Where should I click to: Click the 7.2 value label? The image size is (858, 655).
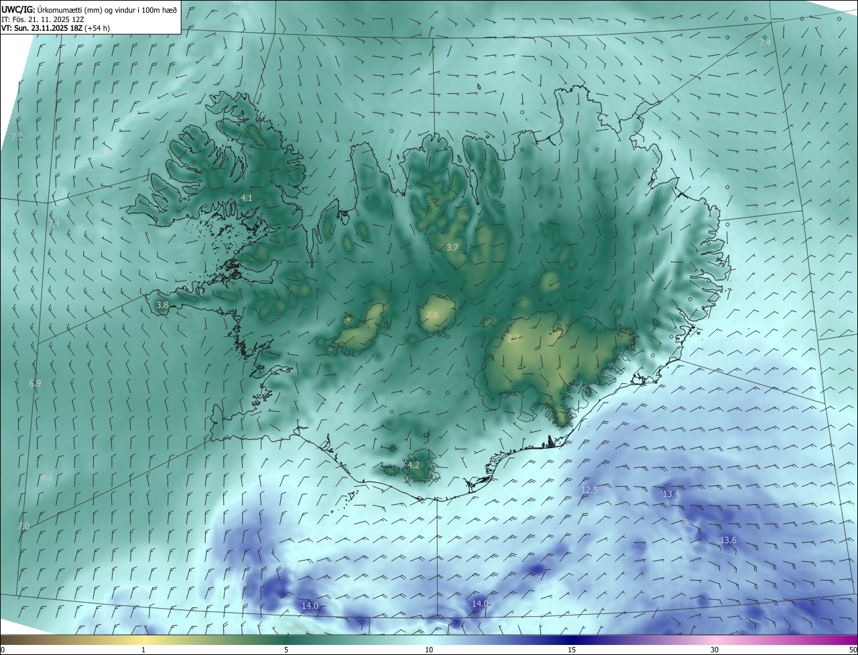[x=17, y=137]
